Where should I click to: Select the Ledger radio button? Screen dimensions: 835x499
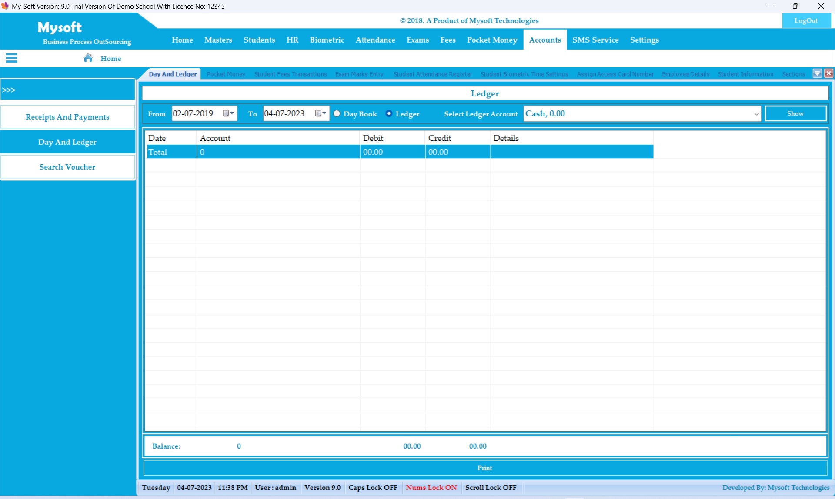point(389,114)
